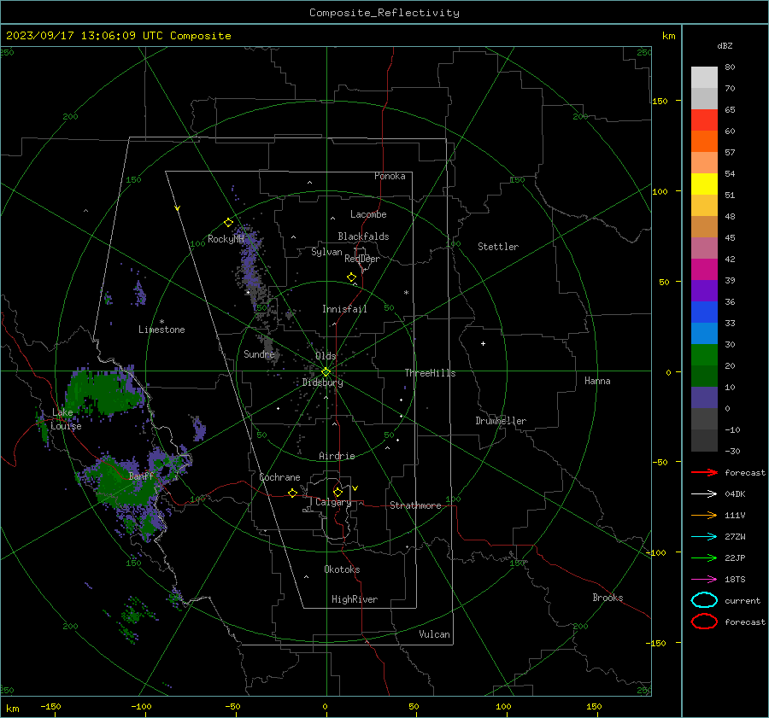
Task: Click the Innisfail label
Action: click(344, 309)
